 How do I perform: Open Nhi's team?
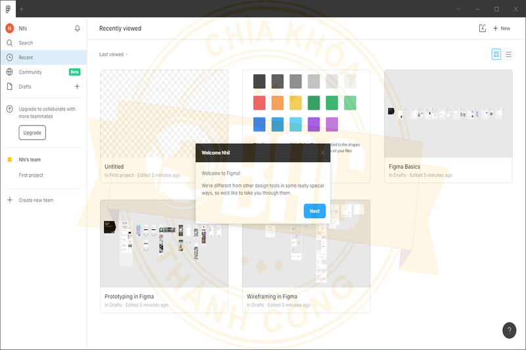click(30, 160)
